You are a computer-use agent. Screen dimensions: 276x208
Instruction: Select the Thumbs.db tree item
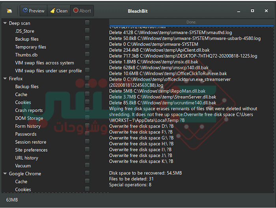coord(26,55)
